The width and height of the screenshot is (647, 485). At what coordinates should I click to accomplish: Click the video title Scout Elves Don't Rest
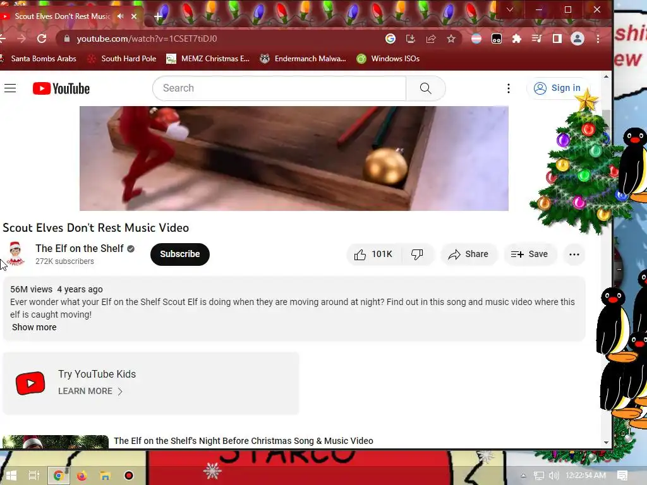[96, 227]
